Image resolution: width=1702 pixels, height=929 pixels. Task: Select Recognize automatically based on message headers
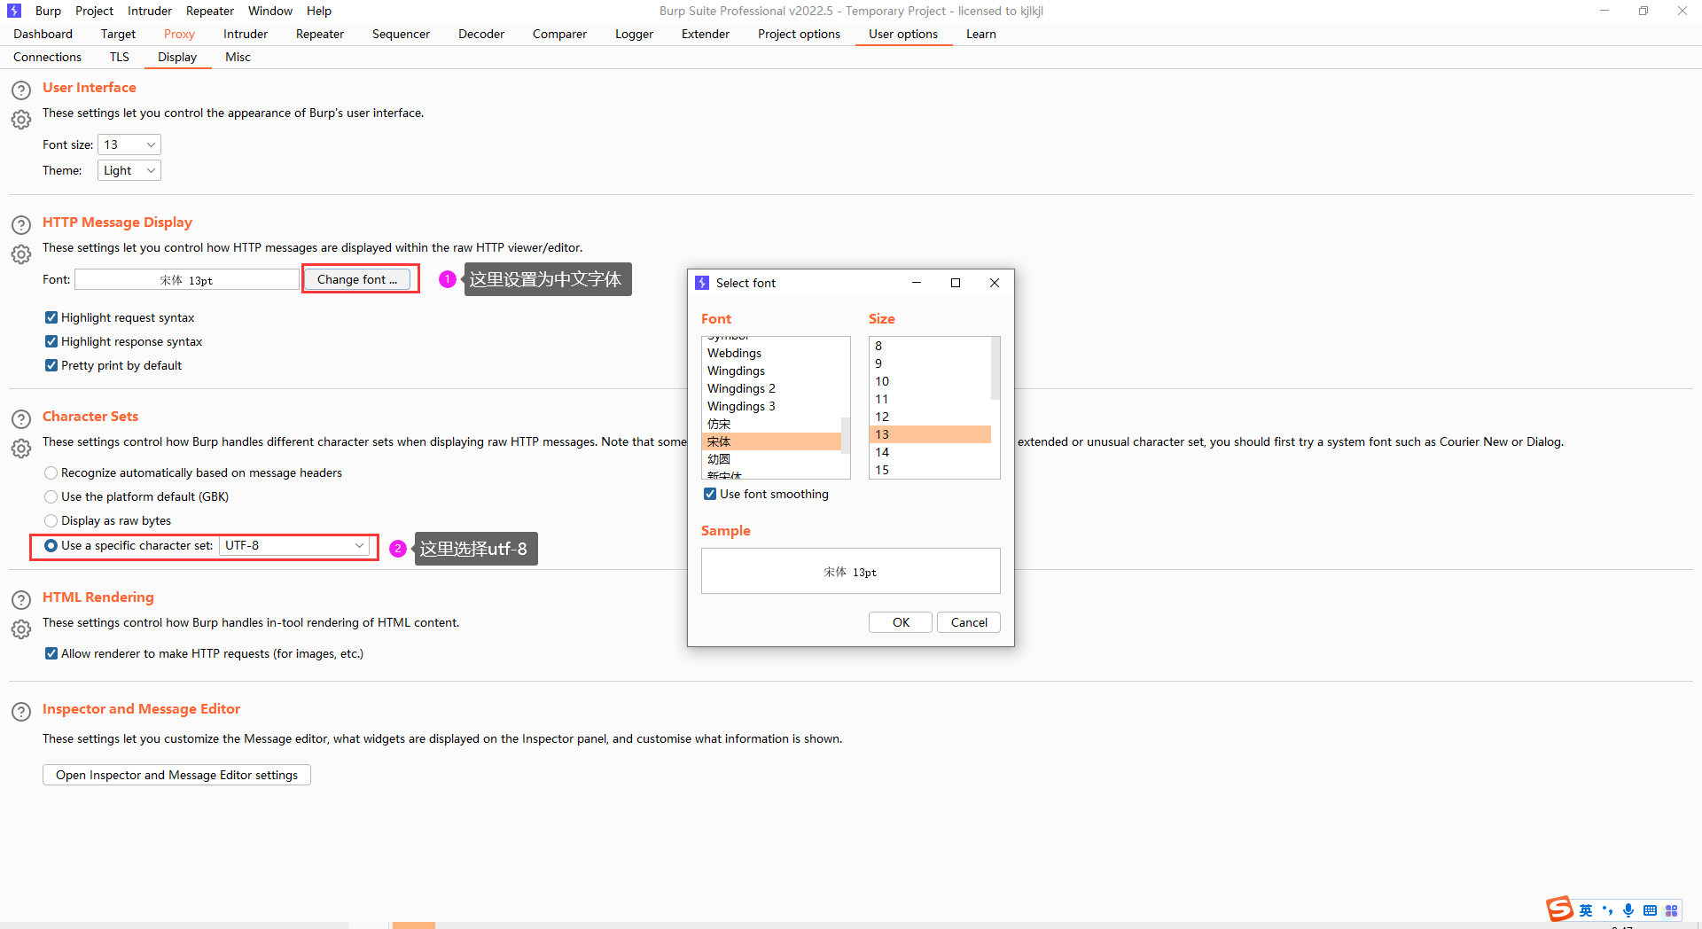(x=51, y=472)
